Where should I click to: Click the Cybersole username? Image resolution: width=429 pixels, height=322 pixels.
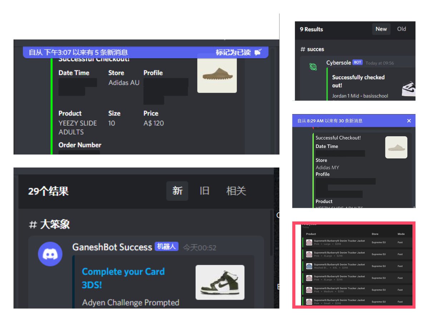pyautogui.click(x=339, y=63)
